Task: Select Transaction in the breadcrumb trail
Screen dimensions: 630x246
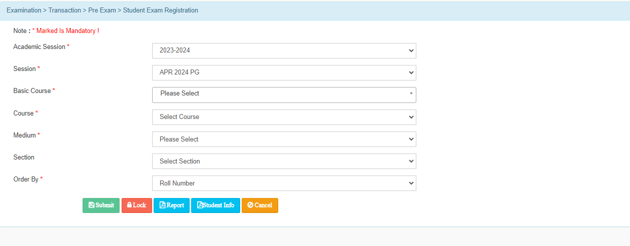Action: 65,10
